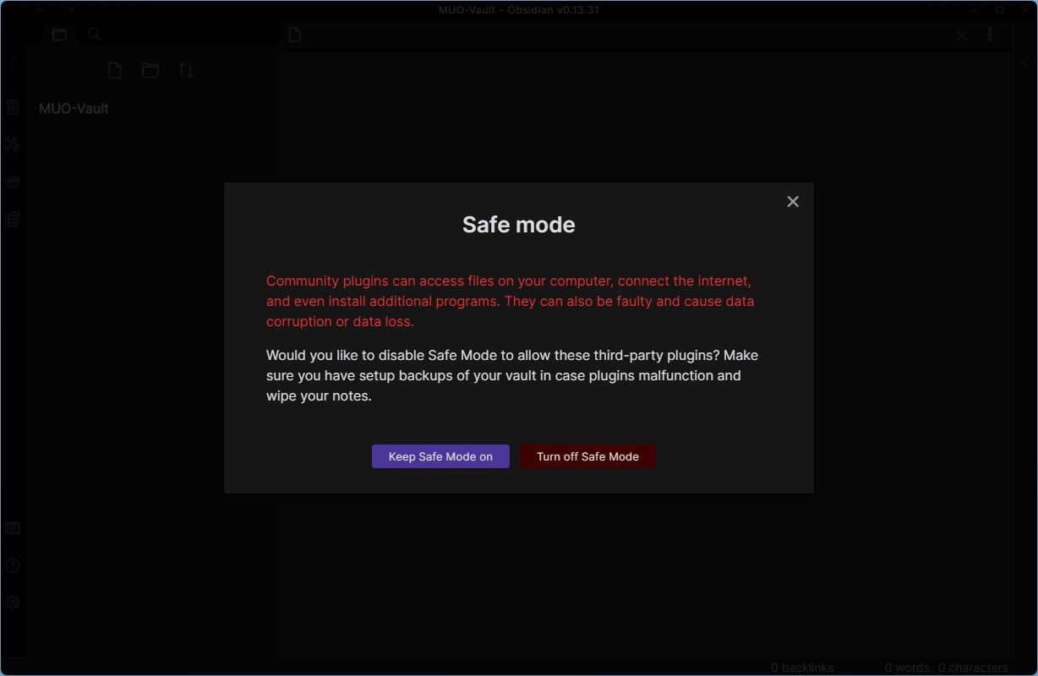Close the empty pane
This screenshot has width=1038, height=676.
(x=962, y=35)
